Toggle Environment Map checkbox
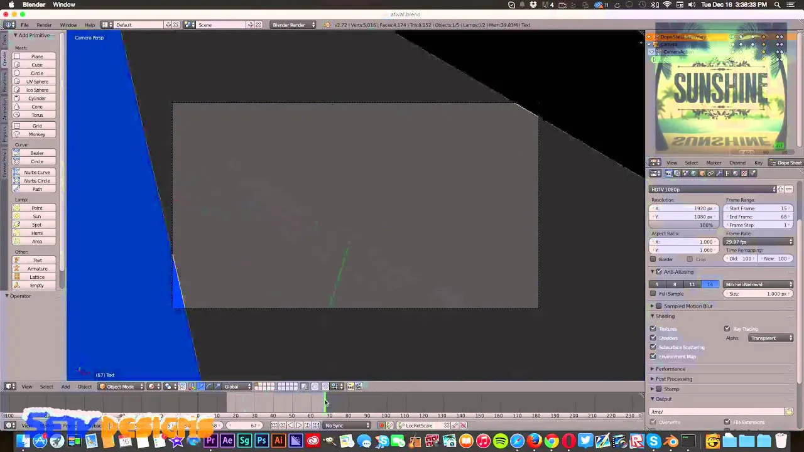This screenshot has width=804, height=452. click(653, 357)
